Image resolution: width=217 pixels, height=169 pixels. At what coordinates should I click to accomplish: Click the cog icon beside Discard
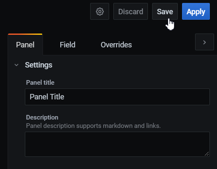click(100, 11)
